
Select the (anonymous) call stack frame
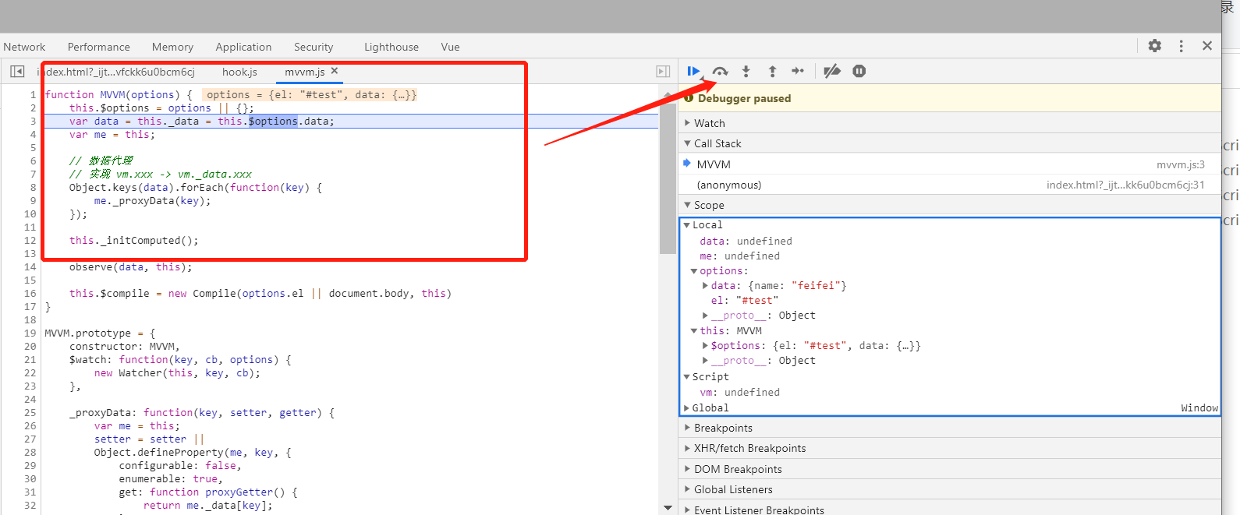[x=950, y=185]
